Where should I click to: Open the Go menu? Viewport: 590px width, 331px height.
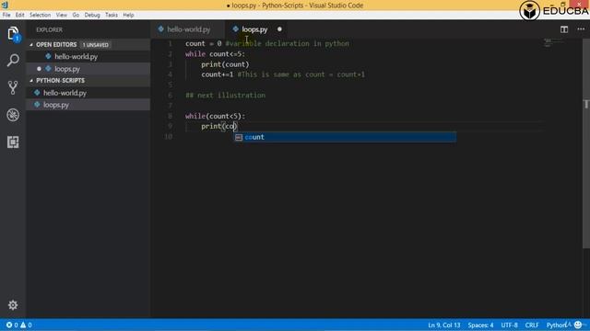[x=76, y=15]
